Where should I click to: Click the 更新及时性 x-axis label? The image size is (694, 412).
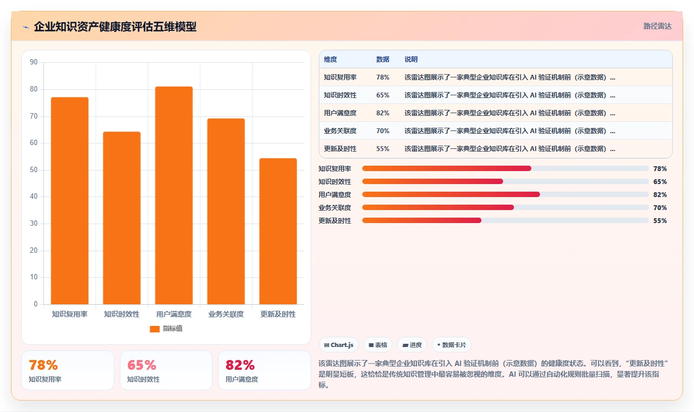coord(278,314)
